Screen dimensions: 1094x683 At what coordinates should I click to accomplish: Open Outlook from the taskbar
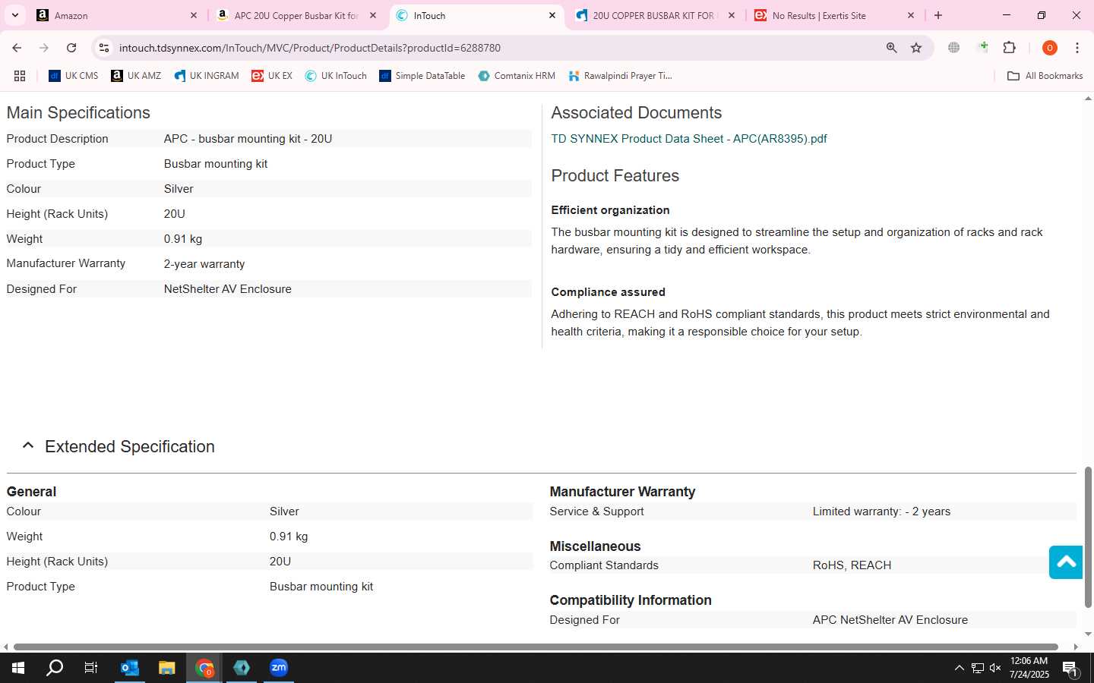[x=130, y=668]
